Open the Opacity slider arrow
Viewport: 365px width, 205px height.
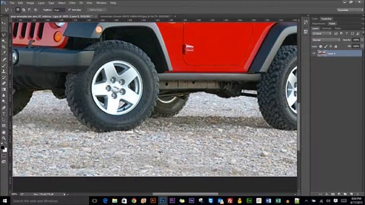tap(362, 40)
